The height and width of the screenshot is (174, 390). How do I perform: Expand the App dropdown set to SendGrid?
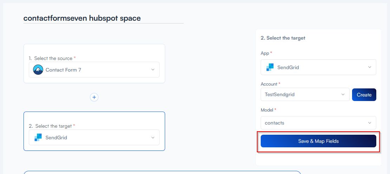pyautogui.click(x=318, y=67)
